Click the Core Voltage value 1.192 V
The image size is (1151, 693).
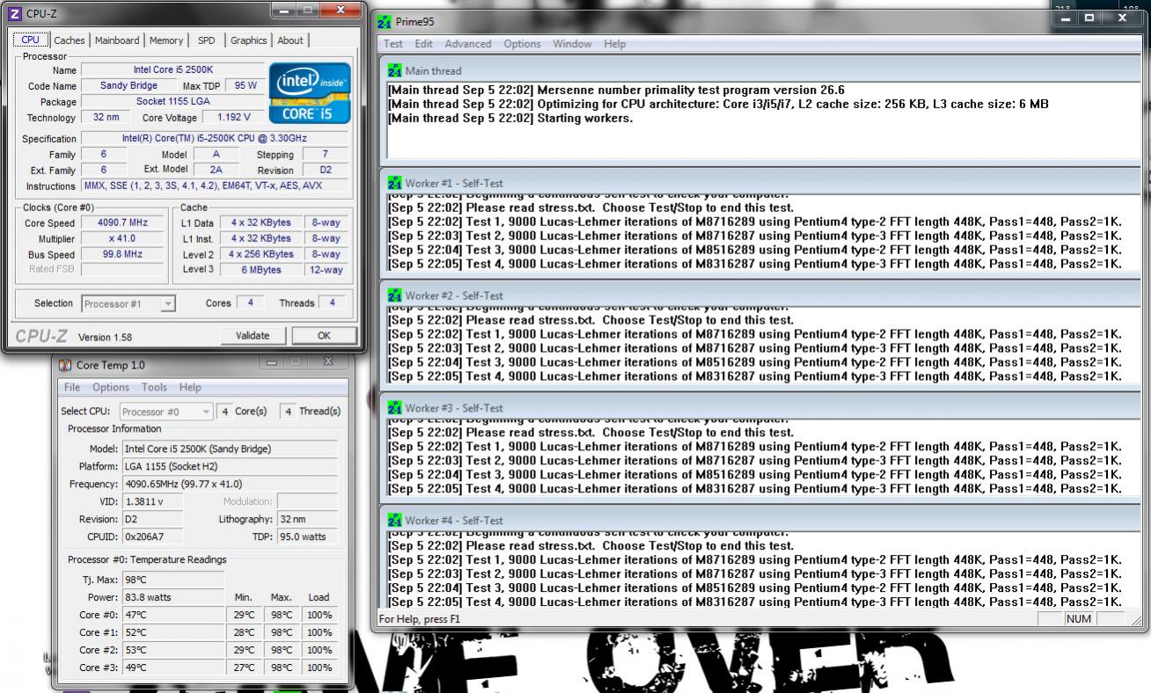(234, 117)
